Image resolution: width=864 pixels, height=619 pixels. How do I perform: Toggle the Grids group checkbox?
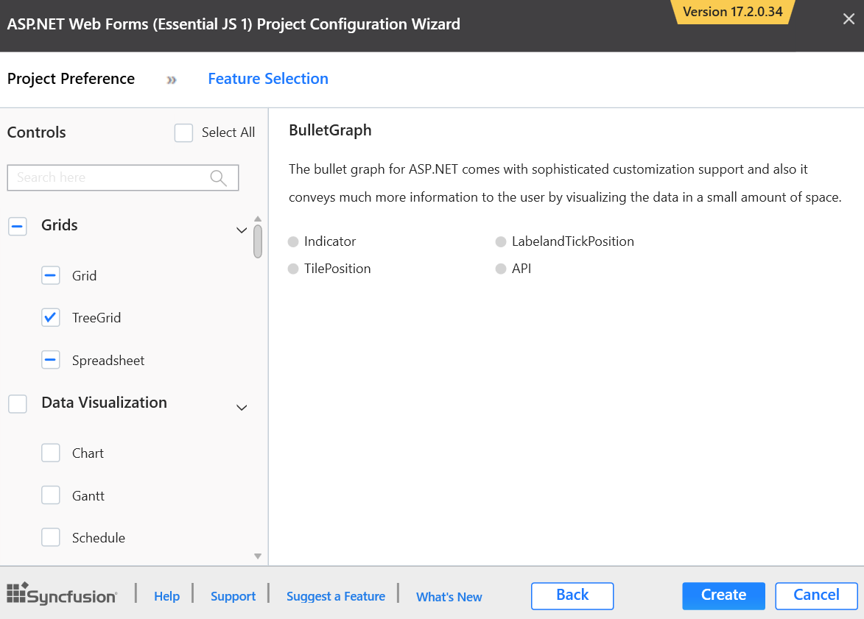(18, 226)
